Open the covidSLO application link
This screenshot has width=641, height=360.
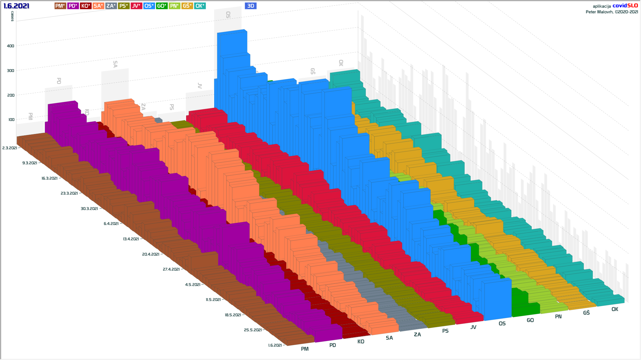pyautogui.click(x=625, y=6)
